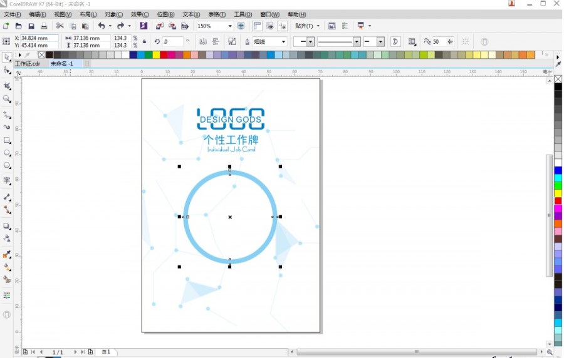The height and width of the screenshot is (358, 564).
Task: Expand the 贴齐(T) snap dropdown
Action: pyautogui.click(x=318, y=26)
